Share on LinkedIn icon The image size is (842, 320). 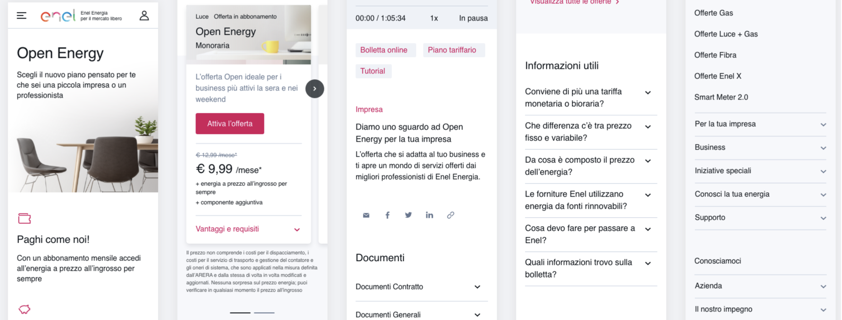[429, 215]
